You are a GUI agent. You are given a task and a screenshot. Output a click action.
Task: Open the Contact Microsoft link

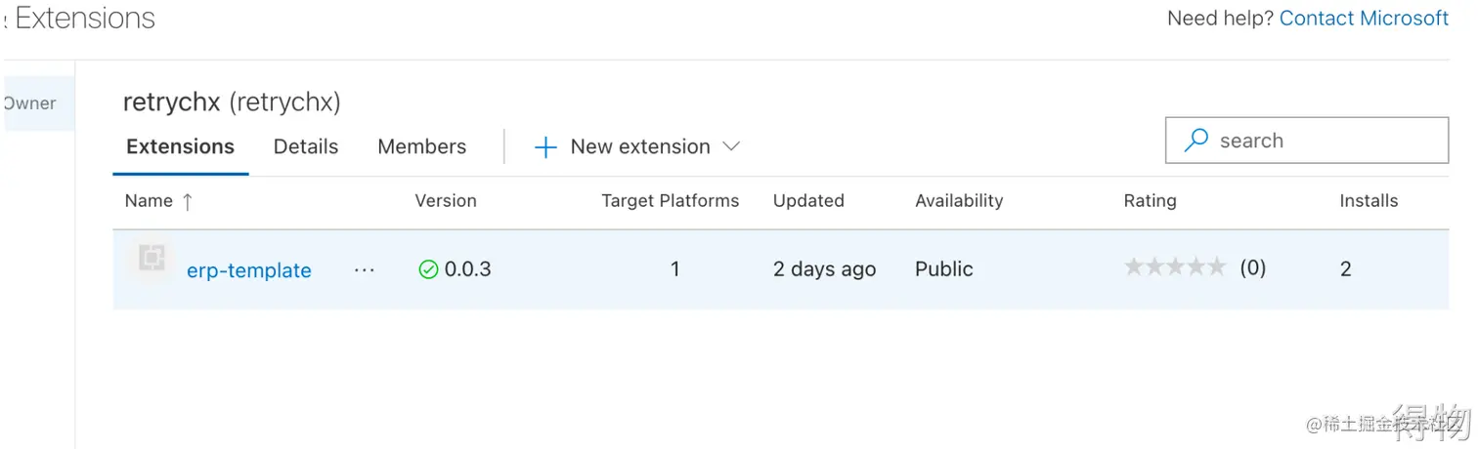1364,18
